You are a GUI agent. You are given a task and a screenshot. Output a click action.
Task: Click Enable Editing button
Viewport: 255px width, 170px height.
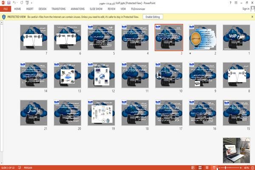(153, 17)
